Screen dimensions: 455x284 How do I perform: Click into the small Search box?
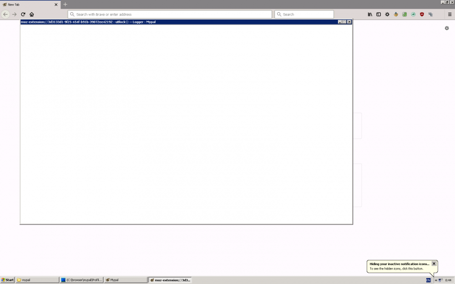click(304, 14)
